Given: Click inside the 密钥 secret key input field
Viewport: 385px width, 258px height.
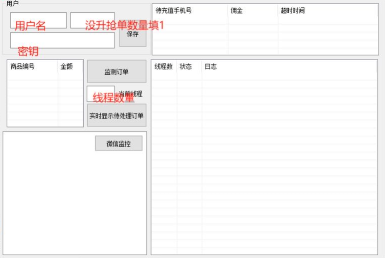Looking at the screenshot, I should click(61, 40).
